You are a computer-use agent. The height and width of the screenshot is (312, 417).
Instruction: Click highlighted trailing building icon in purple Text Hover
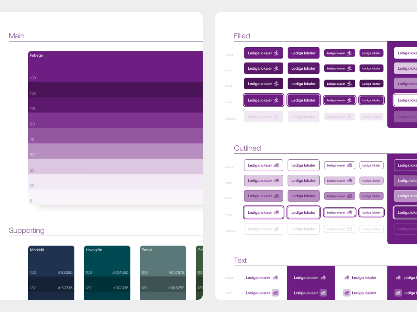(x=323, y=293)
